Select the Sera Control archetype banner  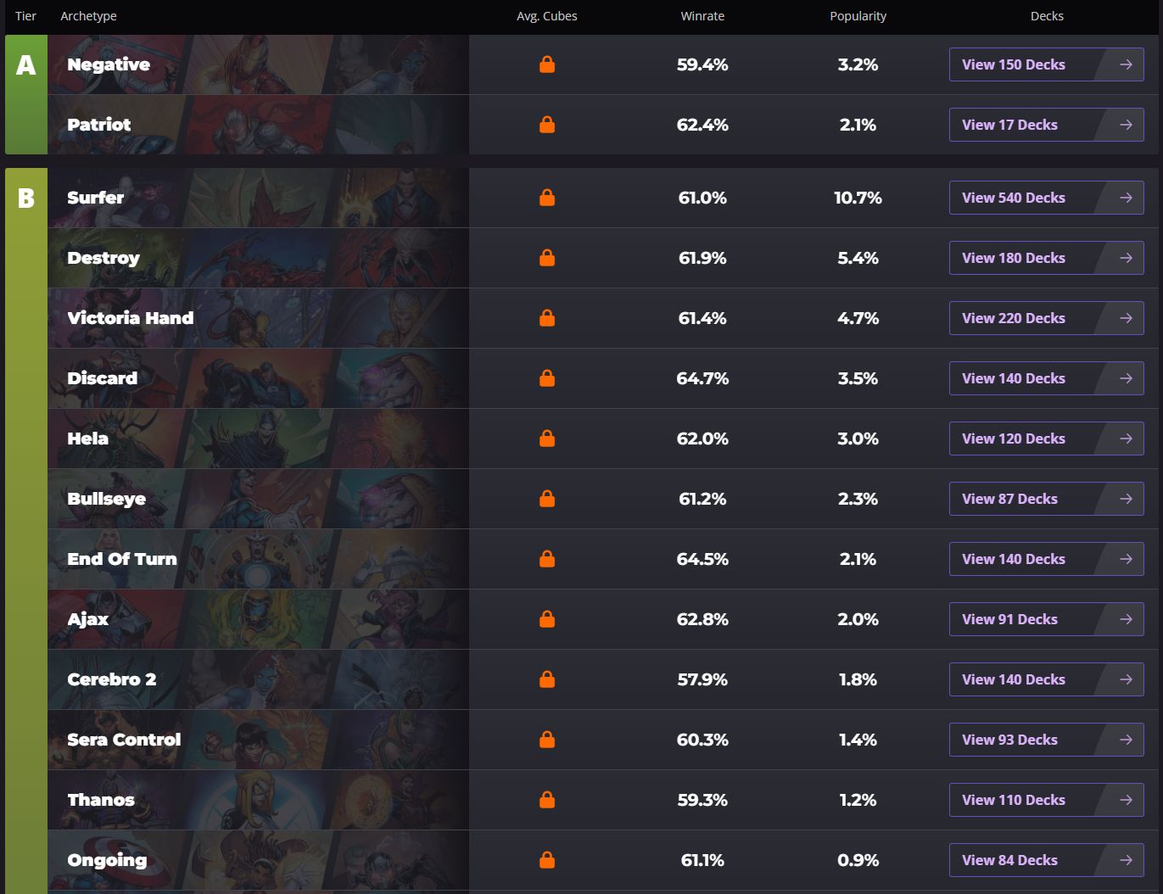(x=258, y=740)
